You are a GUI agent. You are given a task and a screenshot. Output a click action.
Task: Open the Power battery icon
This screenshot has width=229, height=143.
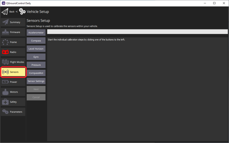click(5, 82)
